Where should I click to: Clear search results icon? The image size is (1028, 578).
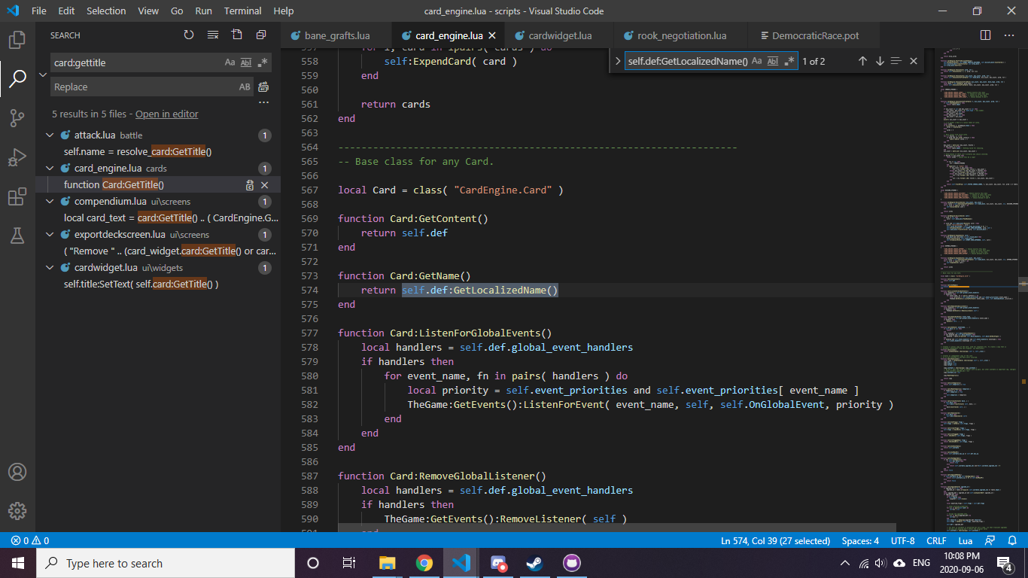(213, 35)
